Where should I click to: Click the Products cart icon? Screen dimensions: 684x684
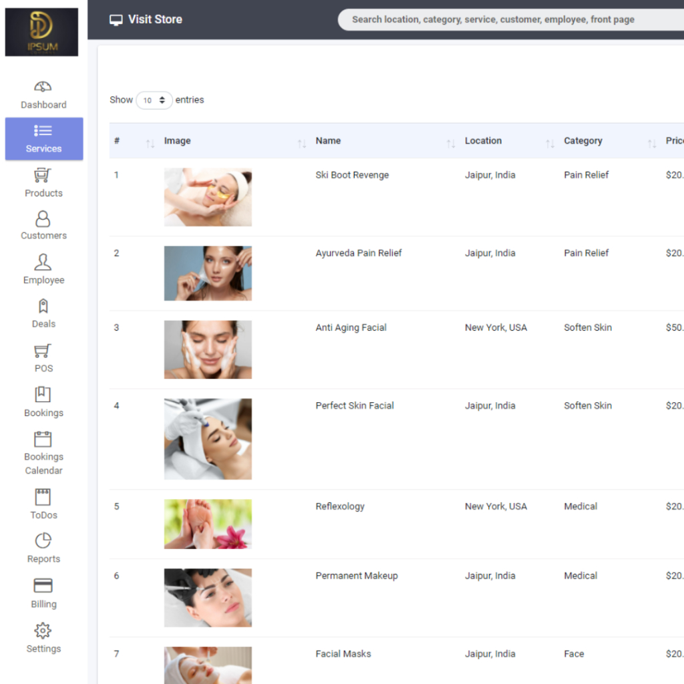43,176
